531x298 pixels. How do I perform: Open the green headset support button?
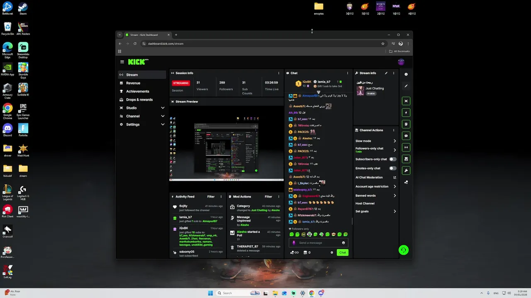(x=403, y=250)
